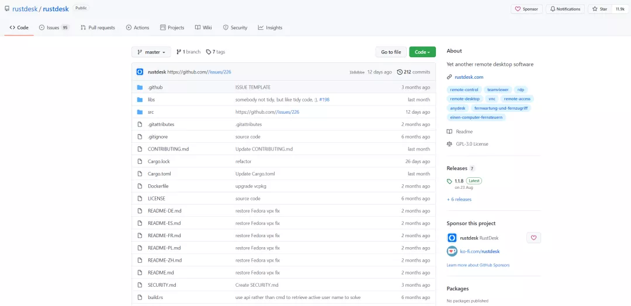Expand the green Code dropdown

[422, 52]
